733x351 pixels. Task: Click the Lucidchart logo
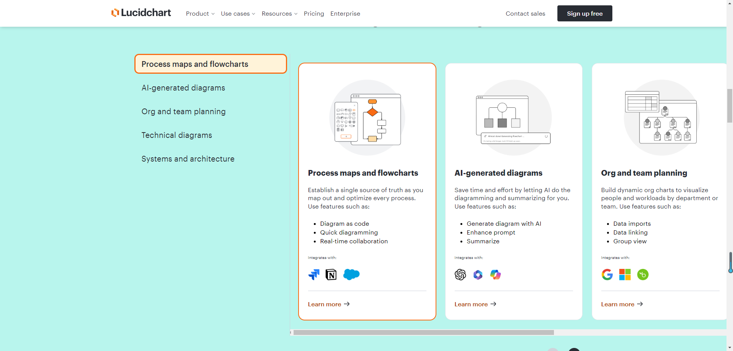point(141,13)
